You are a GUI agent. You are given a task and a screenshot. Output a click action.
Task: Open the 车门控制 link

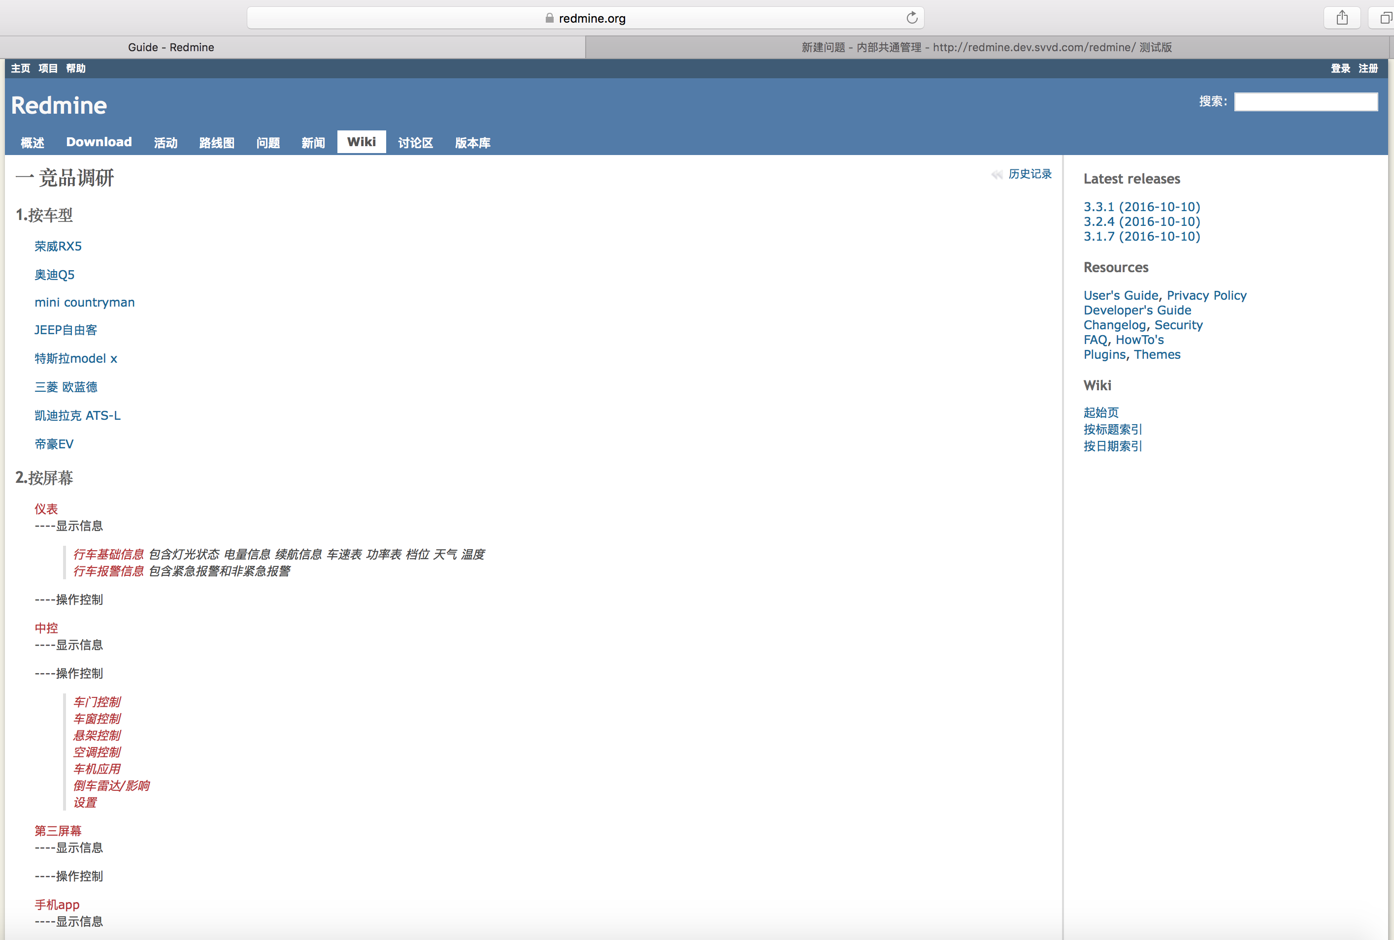[x=97, y=702]
